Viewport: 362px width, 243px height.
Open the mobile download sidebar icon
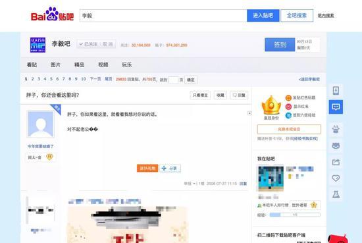point(336,90)
